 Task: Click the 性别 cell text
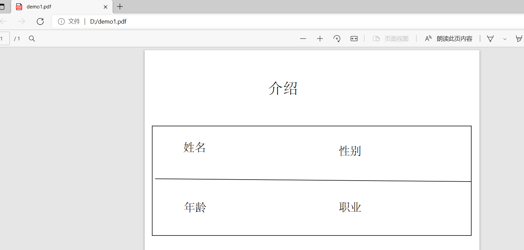pyautogui.click(x=350, y=151)
